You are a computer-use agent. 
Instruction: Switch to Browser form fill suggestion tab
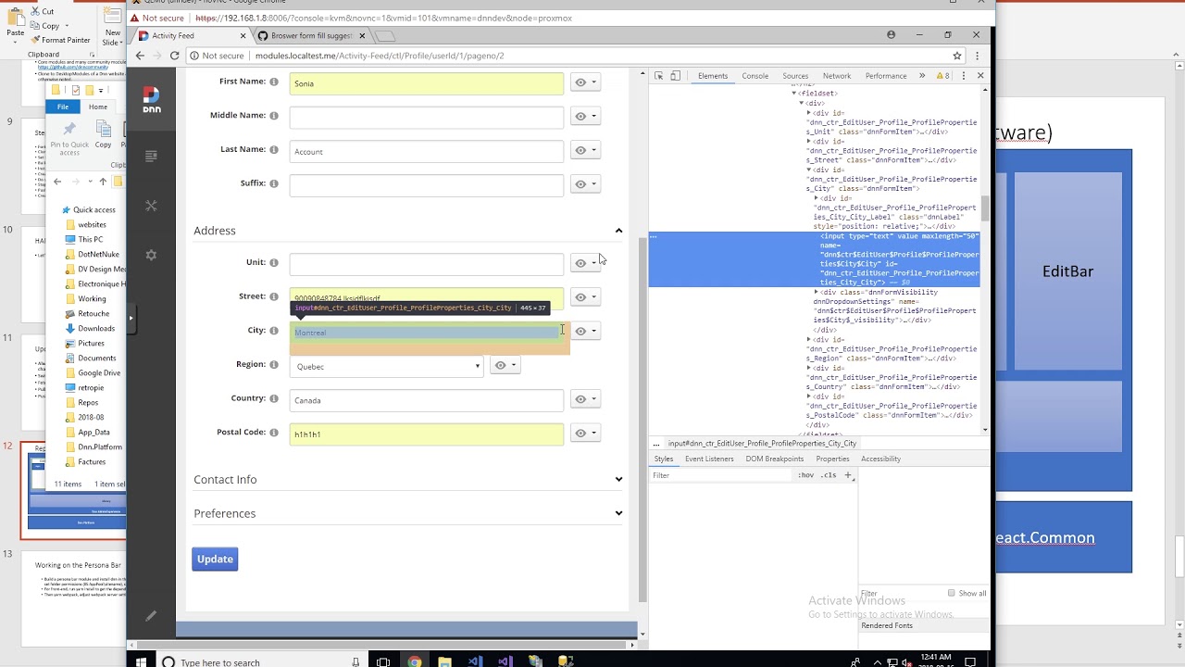point(312,35)
